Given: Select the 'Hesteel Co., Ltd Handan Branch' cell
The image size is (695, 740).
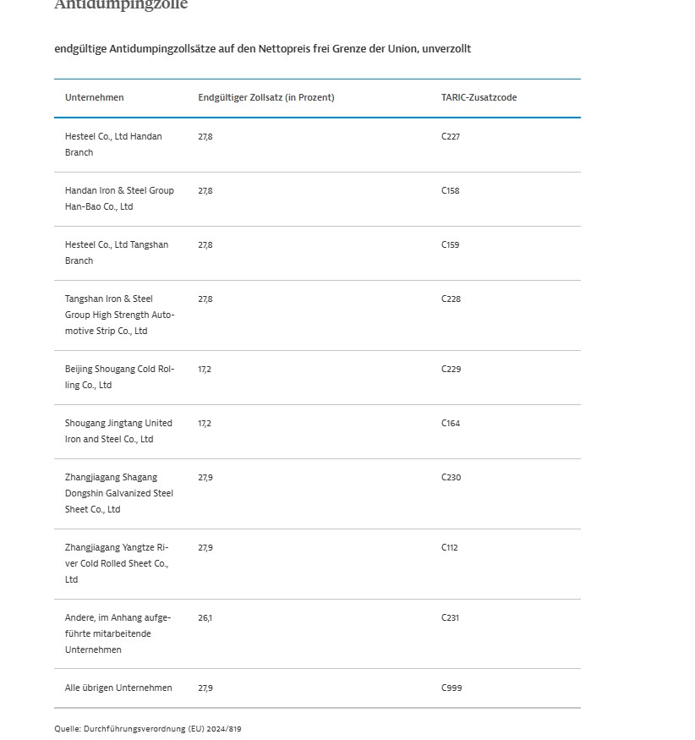Looking at the screenshot, I should pos(113,145).
